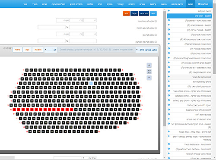Zoom in with the seat map plus button

tap(149, 65)
